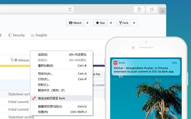Open the 0 releases link
Viewport: 191px width, 119px height.
(20, 60)
